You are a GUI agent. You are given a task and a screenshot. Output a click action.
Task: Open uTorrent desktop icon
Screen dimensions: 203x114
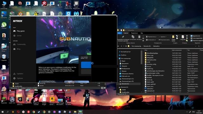click(4, 25)
